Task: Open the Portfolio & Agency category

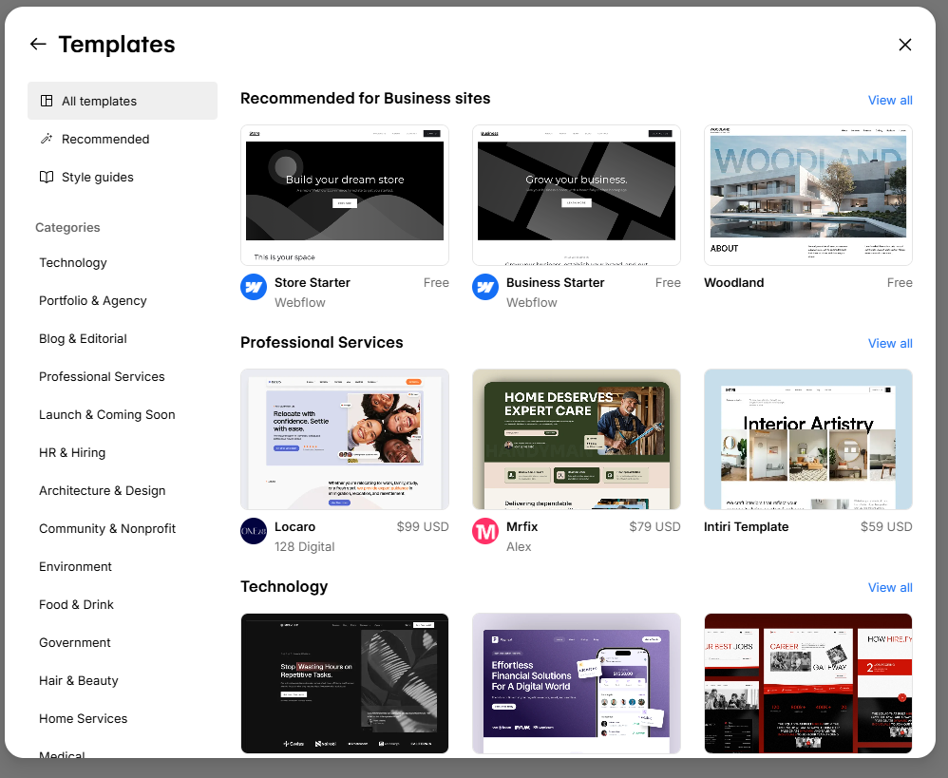Action: coord(93,300)
